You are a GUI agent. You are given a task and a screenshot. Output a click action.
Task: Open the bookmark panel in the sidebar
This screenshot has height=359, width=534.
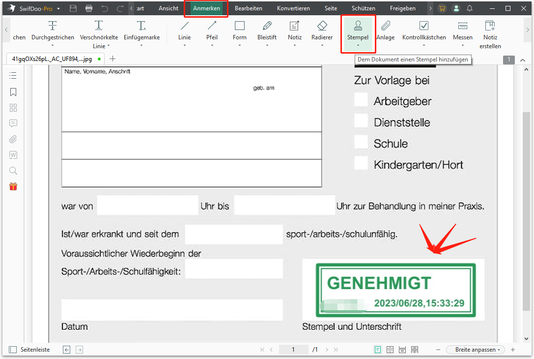[13, 92]
